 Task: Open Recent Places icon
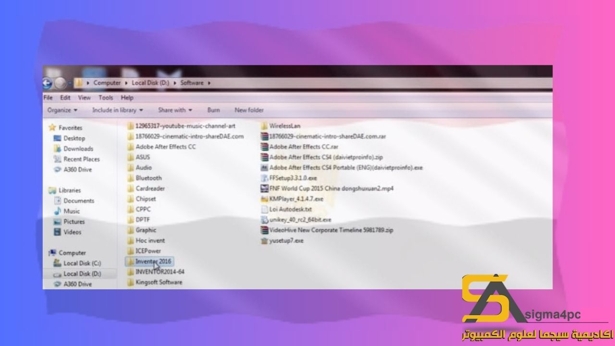pos(57,159)
